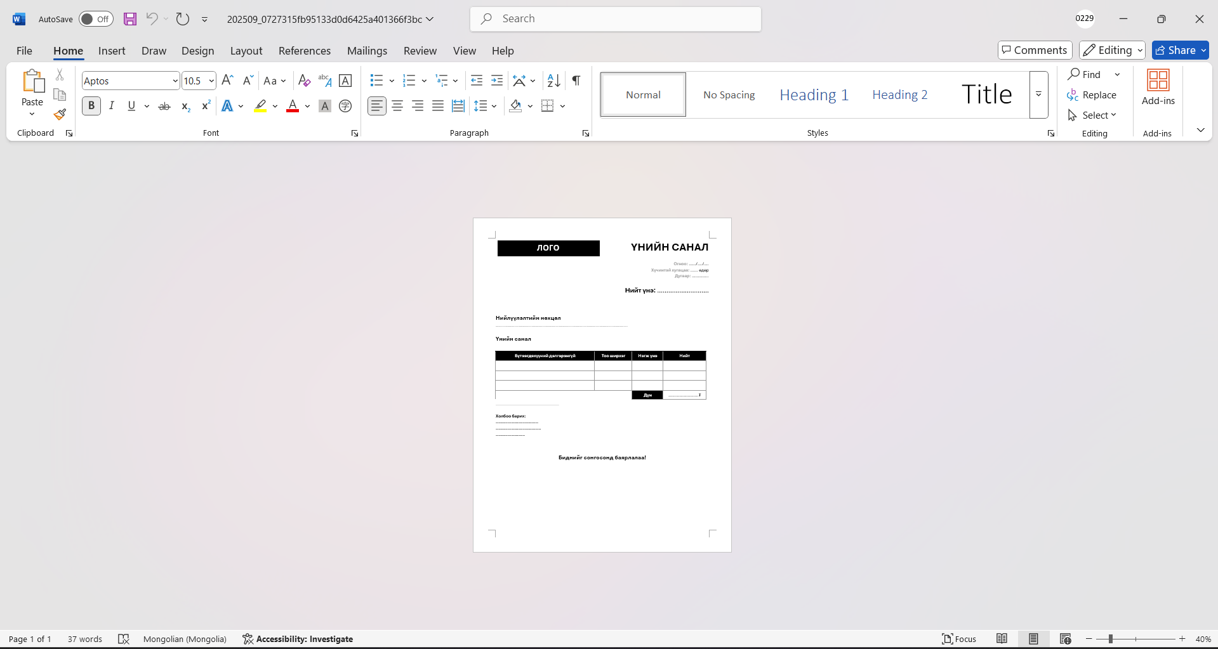Click Replace in Editing group
Screen dimensions: 1218x649
point(1092,95)
